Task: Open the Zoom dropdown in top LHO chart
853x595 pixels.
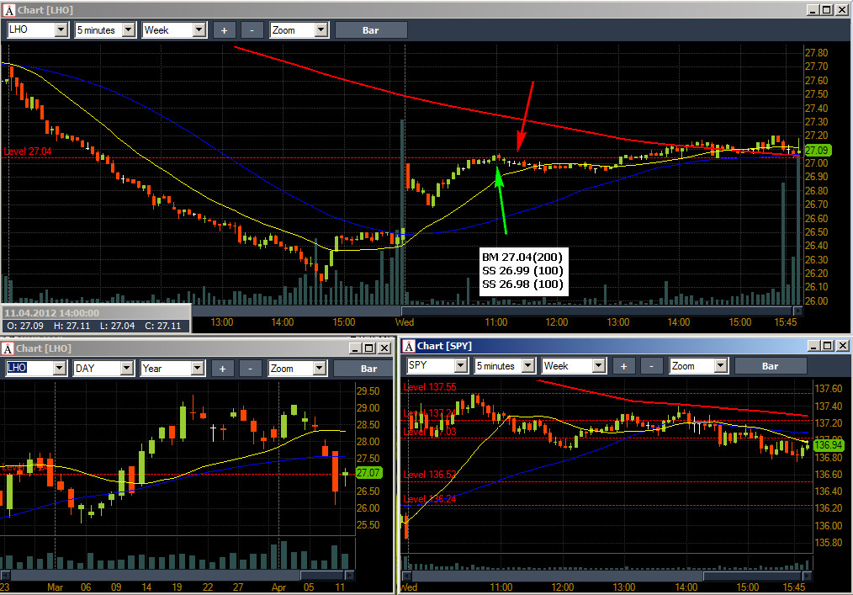Action: click(321, 30)
